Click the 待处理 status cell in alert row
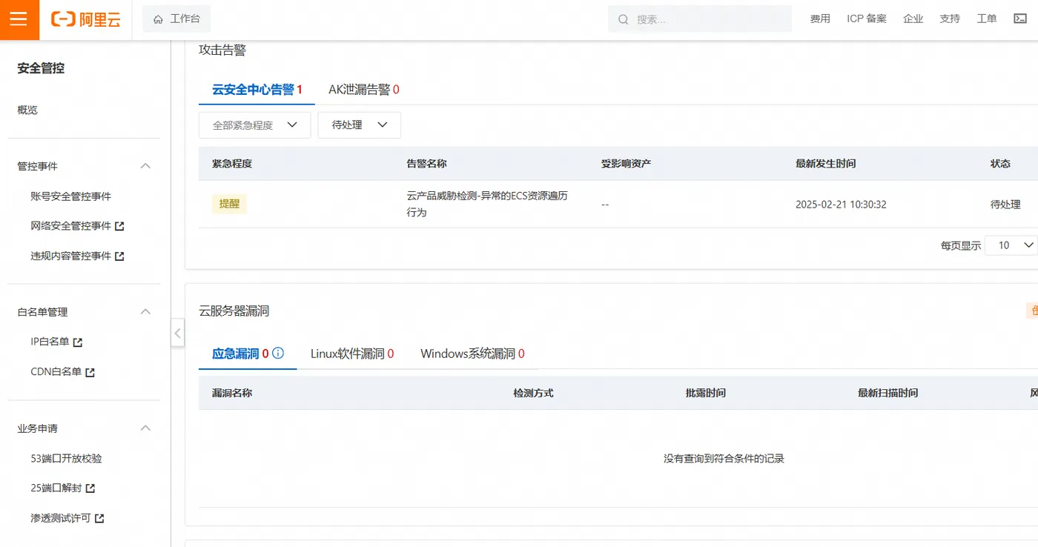Viewport: 1038px width, 547px height. (x=1005, y=205)
